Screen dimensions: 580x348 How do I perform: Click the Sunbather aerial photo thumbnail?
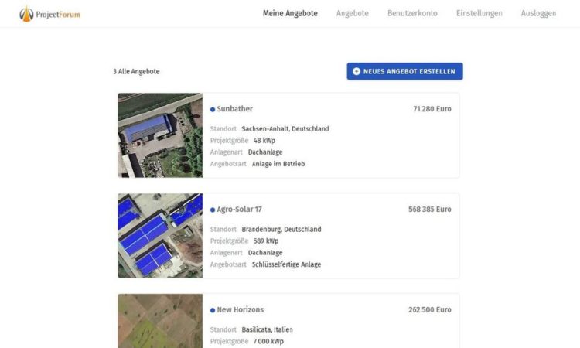point(160,135)
